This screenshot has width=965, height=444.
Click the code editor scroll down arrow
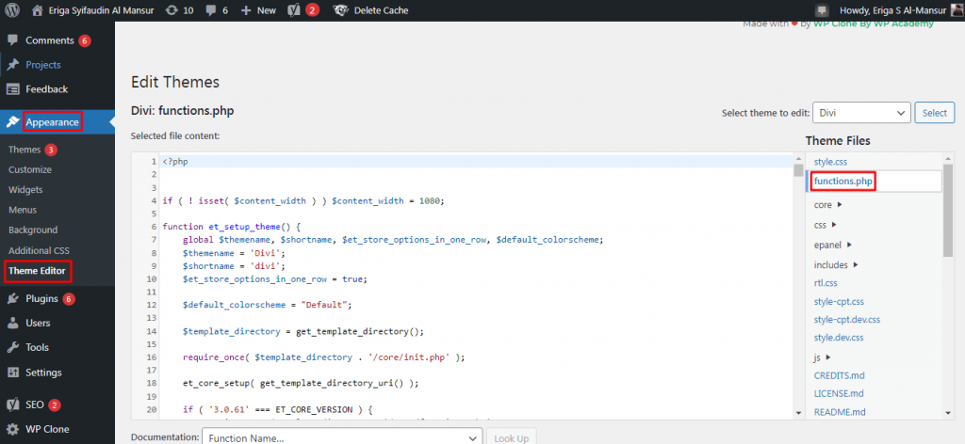[x=798, y=413]
